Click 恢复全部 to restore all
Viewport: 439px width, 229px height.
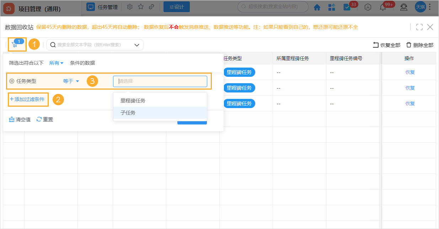[386, 45]
